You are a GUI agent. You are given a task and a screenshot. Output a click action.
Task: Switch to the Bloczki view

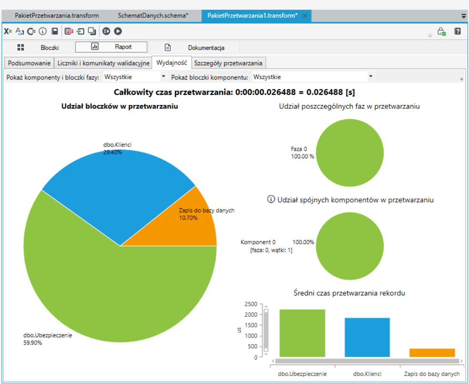point(38,47)
